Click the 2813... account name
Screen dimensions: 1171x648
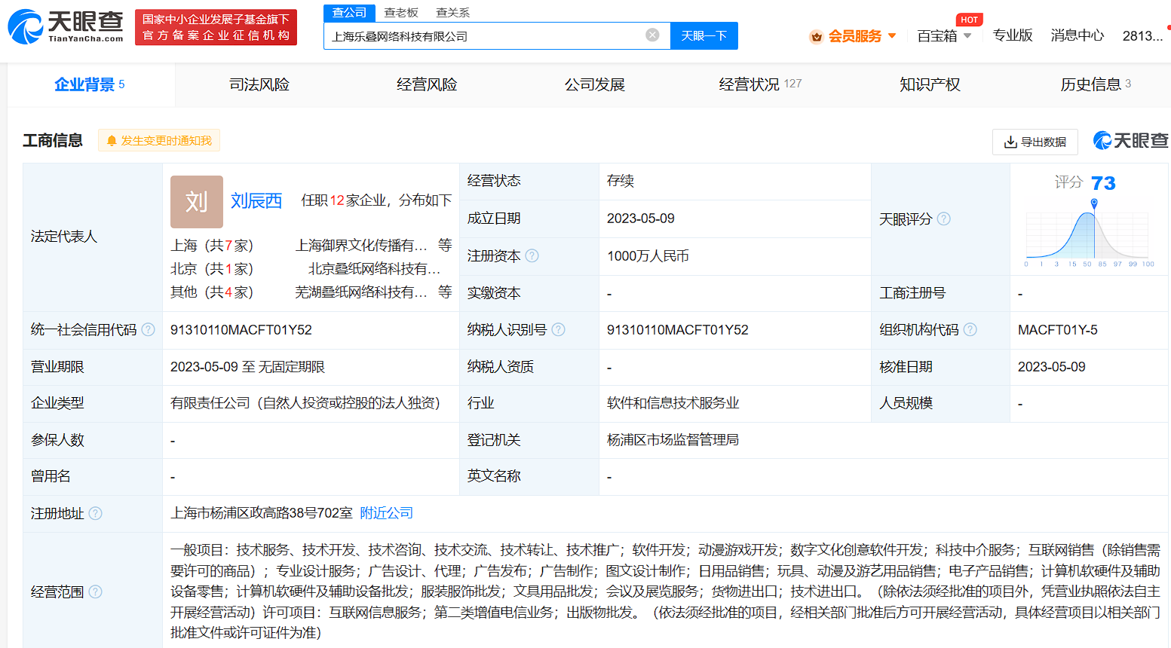(x=1142, y=35)
